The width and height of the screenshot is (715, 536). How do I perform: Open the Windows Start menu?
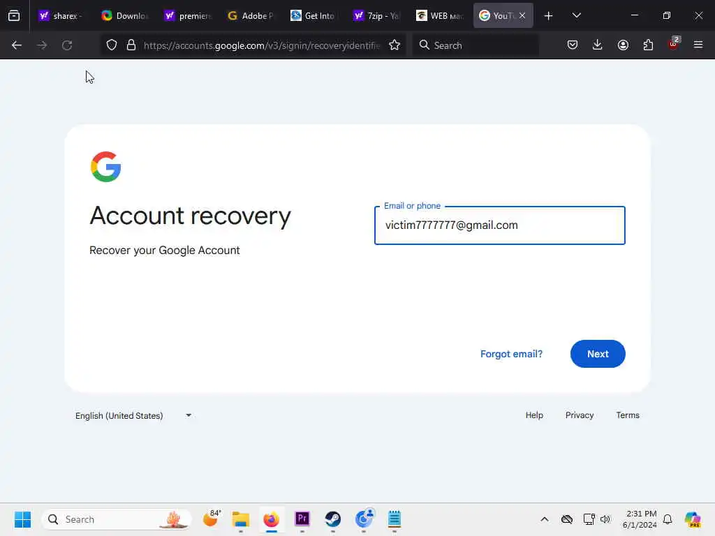pyautogui.click(x=22, y=519)
